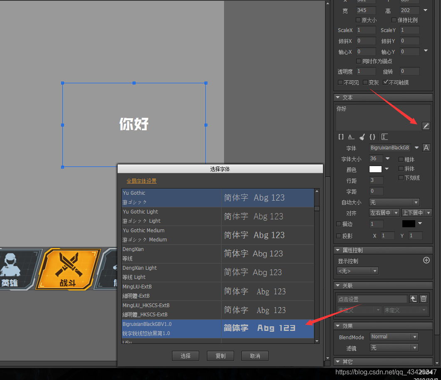The width and height of the screenshot is (441, 380).
Task: Open the 上下居中 vertical align dropdown
Action: (416, 213)
